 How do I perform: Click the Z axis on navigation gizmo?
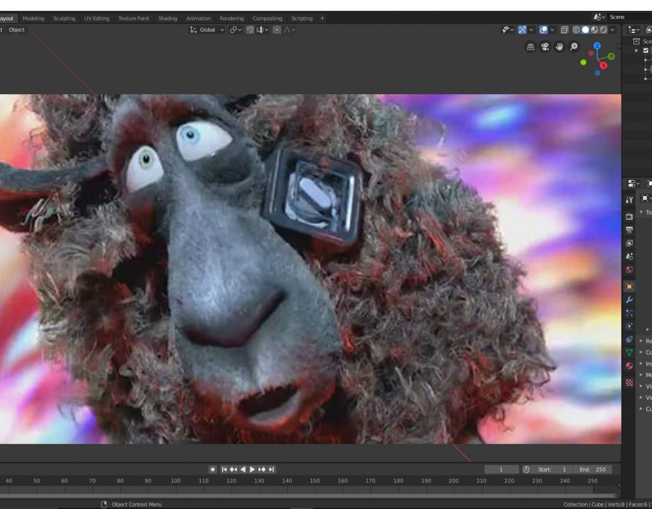pos(597,46)
